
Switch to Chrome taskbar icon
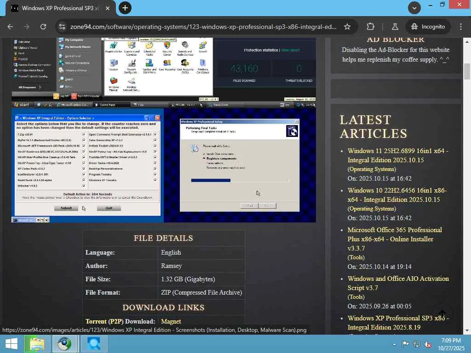pos(64,344)
